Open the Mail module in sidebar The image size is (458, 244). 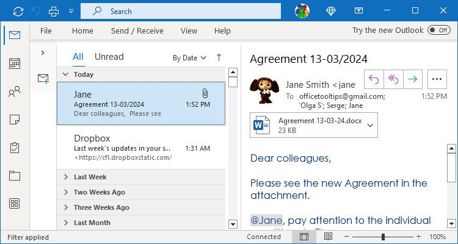(15, 35)
